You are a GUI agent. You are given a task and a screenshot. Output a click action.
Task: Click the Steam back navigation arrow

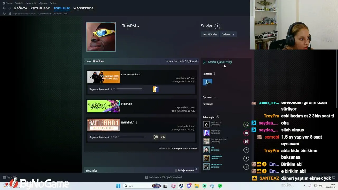[4, 8]
